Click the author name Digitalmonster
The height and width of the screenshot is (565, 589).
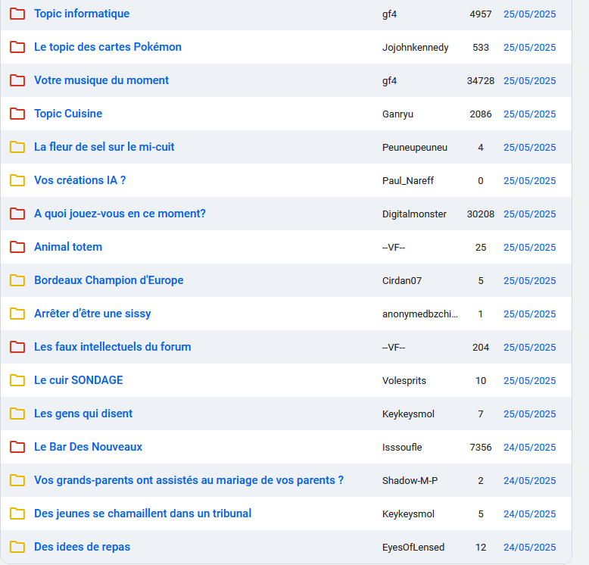coord(414,214)
